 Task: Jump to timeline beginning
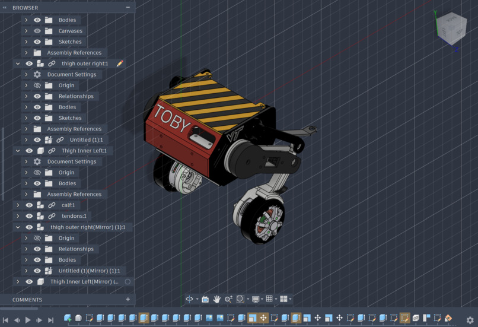pyautogui.click(x=5, y=320)
